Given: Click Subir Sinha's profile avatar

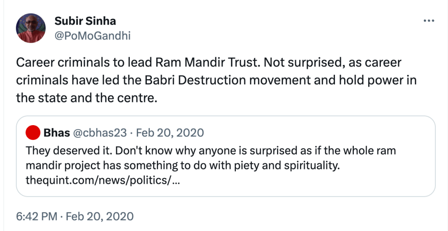Looking at the screenshot, I should [x=31, y=28].
